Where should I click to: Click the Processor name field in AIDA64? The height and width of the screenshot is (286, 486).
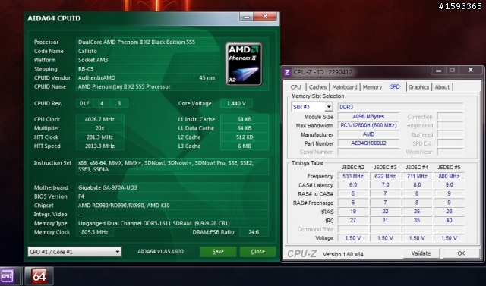pyautogui.click(x=147, y=42)
